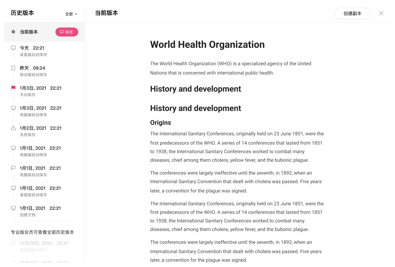Click the monitor icon for 1月3日 电脑端自动保存
Screen dimensions: 395x267
(13, 108)
